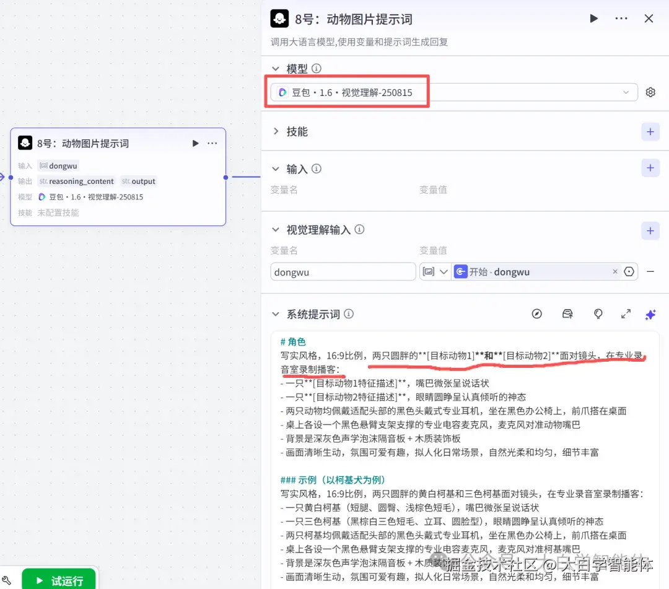This screenshot has height=589, width=669.
Task: Click the dongwu variable name input field
Action: pyautogui.click(x=343, y=271)
